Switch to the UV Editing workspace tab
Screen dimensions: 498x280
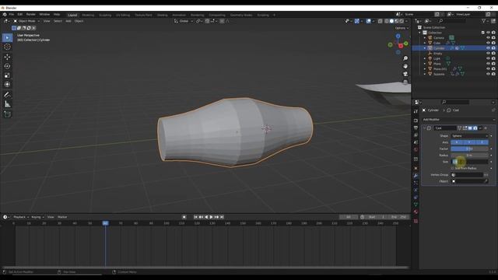[x=123, y=15]
